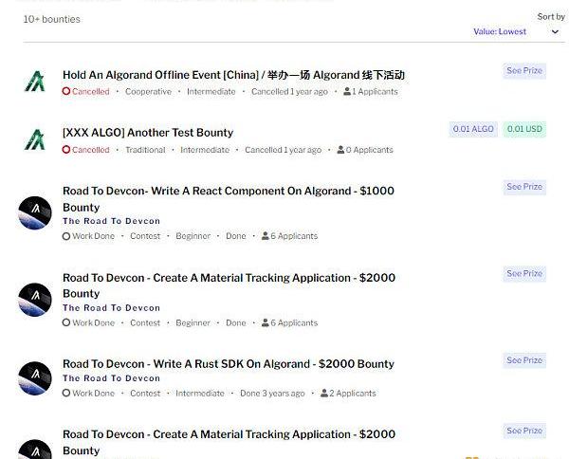
Task: Click the 0.01 ALGO value badge
Action: click(473, 129)
